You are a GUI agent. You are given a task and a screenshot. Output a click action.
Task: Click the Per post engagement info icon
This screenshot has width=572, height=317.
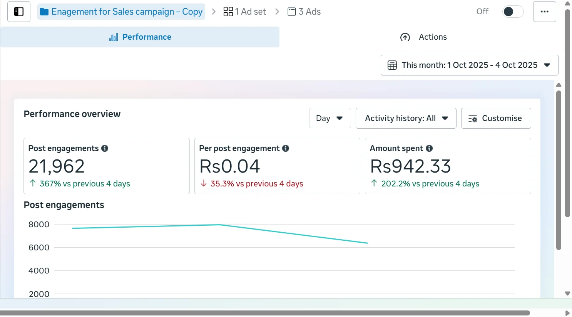(x=286, y=148)
